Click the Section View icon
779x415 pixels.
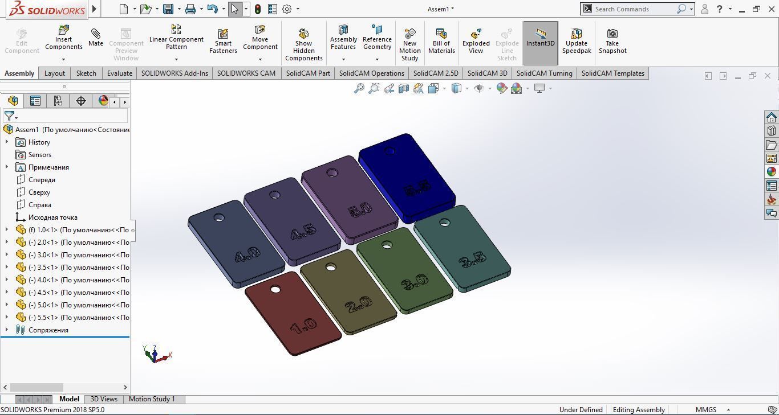pyautogui.click(x=404, y=88)
